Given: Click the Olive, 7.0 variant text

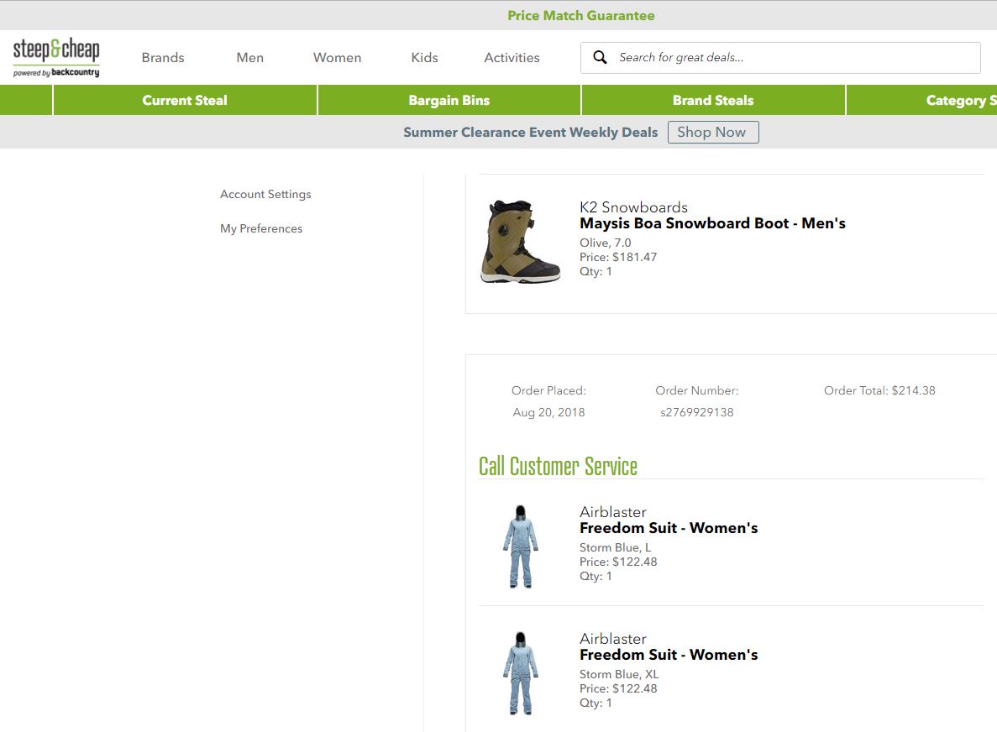Looking at the screenshot, I should click(606, 243).
